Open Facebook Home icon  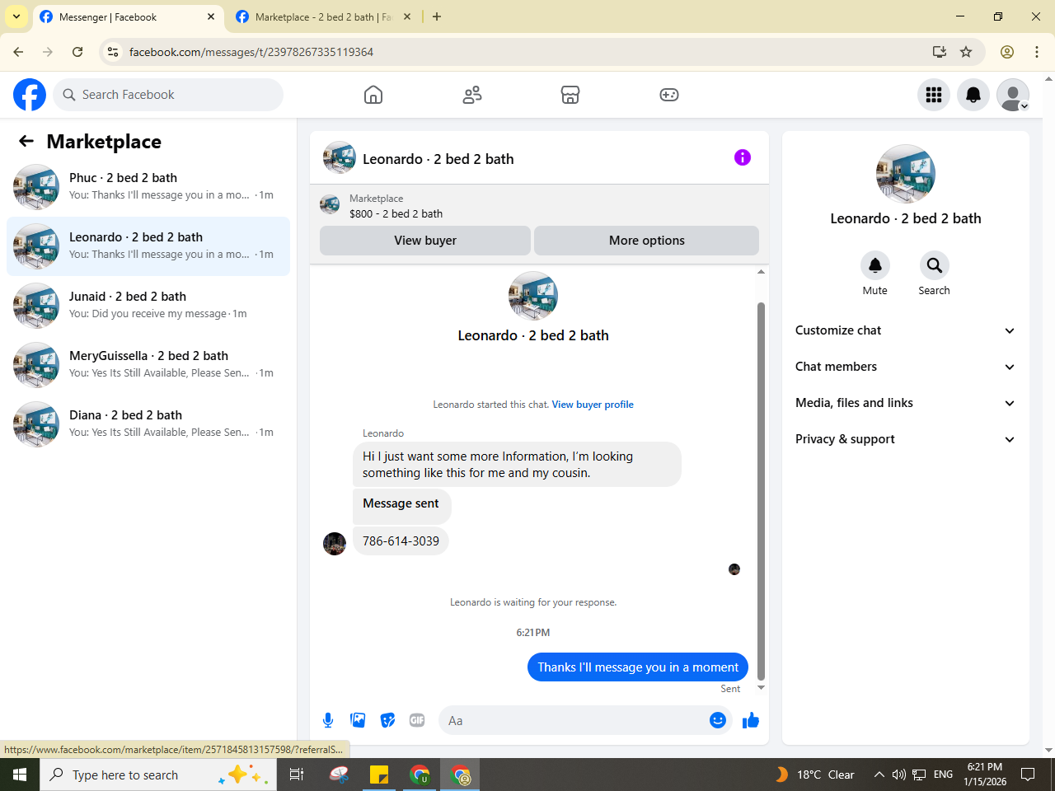373,95
